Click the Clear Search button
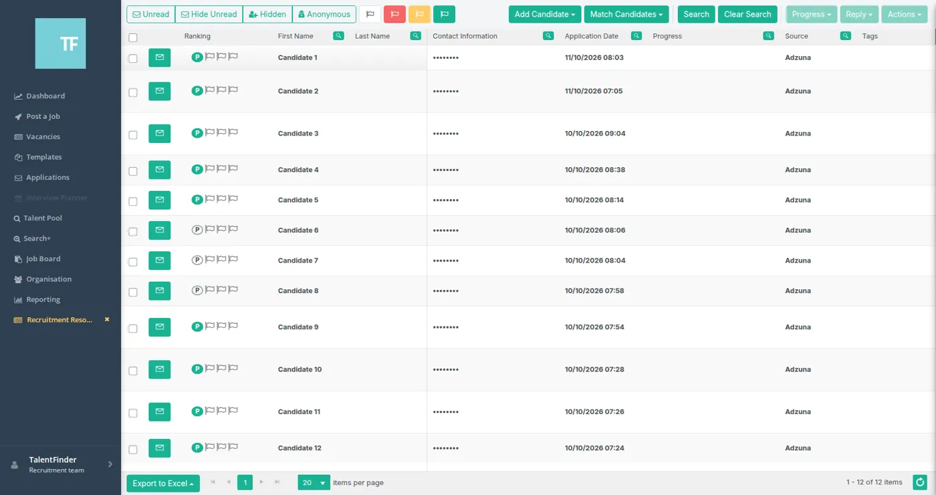936x495 pixels. click(747, 14)
